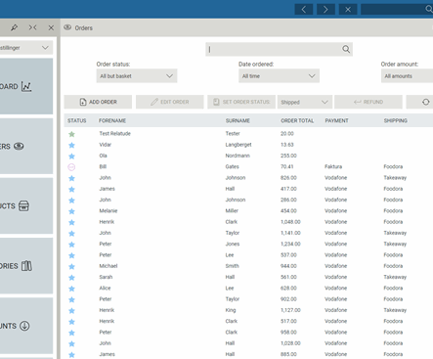Click the Faktura payment cell
433x359 pixels.
click(x=333, y=166)
